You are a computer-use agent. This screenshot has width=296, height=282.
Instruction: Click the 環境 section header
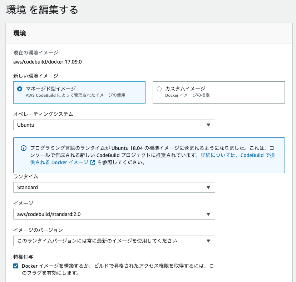coord(20,33)
